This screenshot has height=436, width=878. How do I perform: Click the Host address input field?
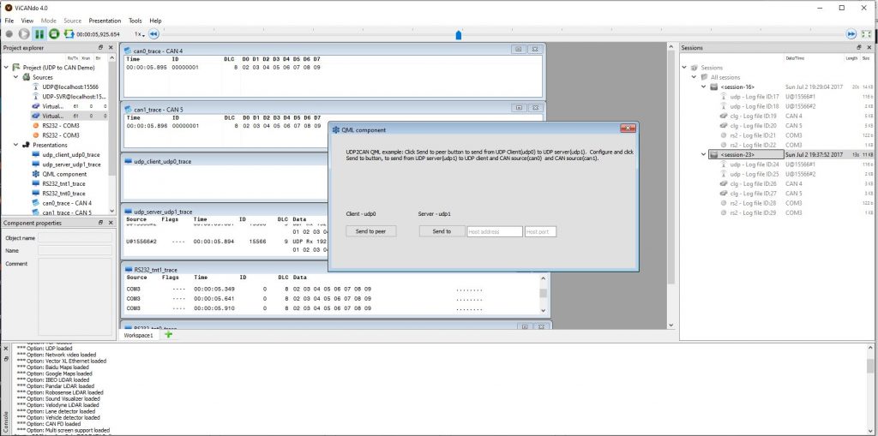pos(494,231)
